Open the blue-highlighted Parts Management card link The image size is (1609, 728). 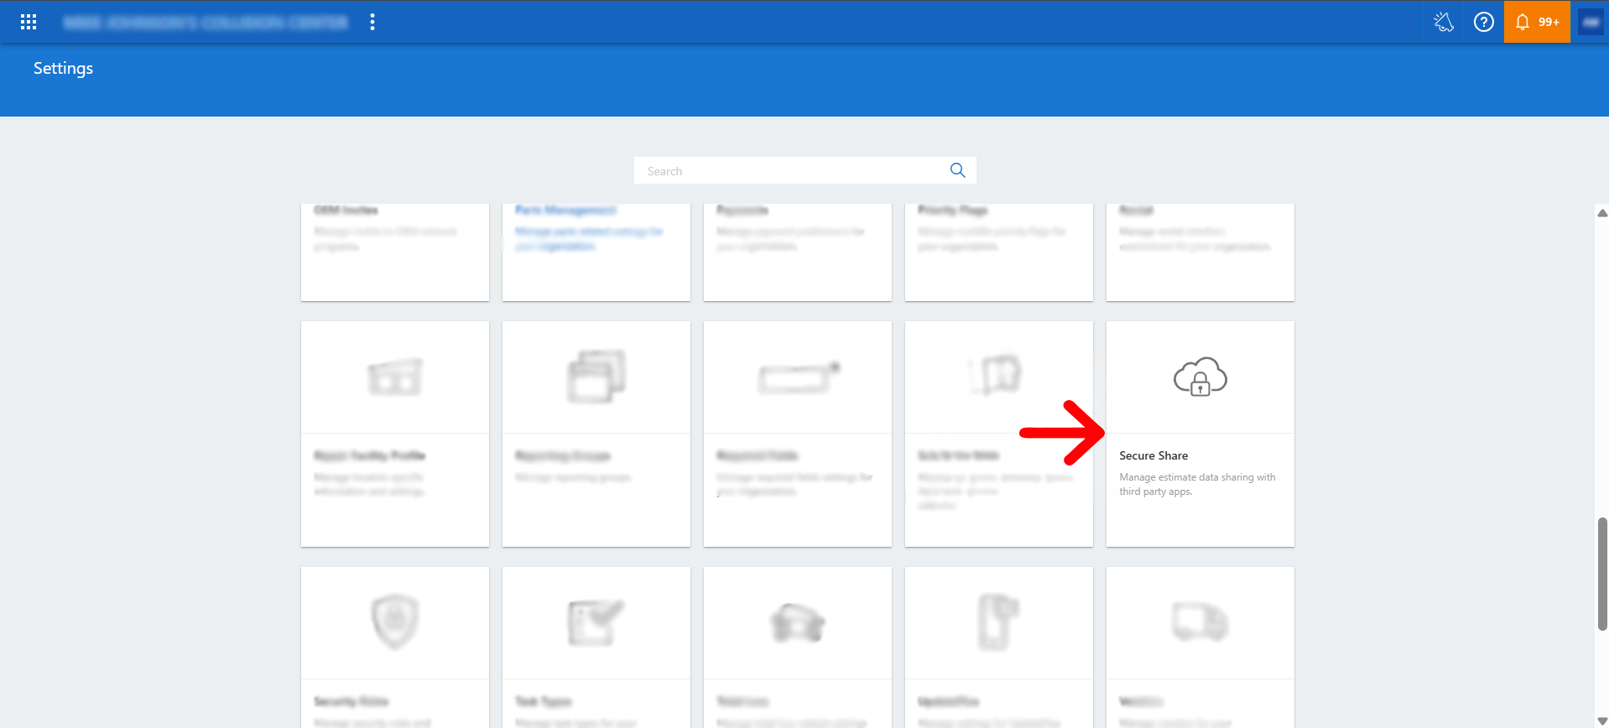click(x=596, y=252)
